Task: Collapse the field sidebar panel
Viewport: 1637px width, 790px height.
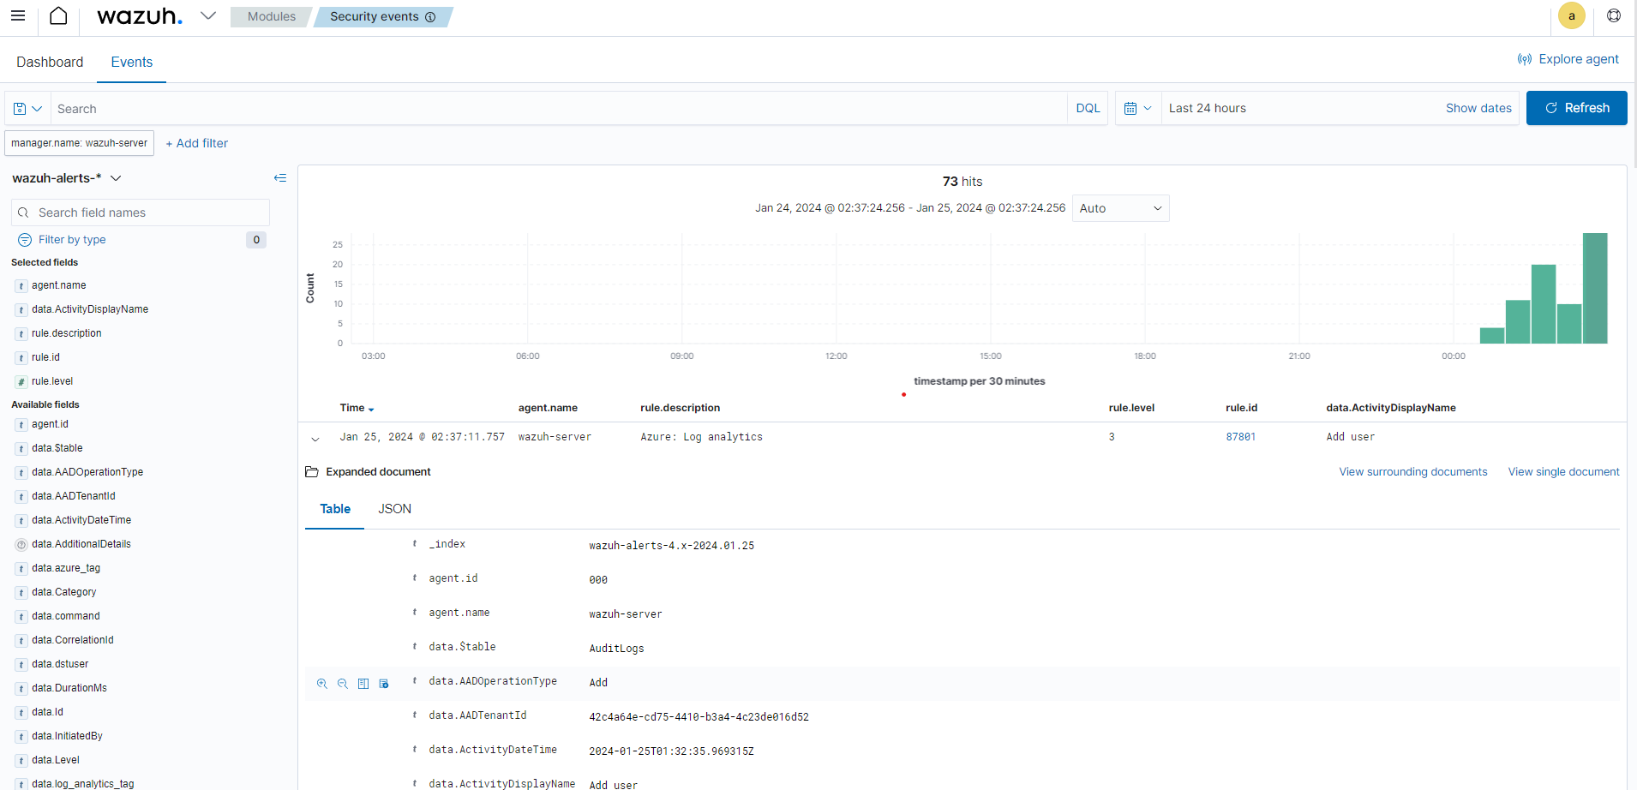Action: click(279, 178)
